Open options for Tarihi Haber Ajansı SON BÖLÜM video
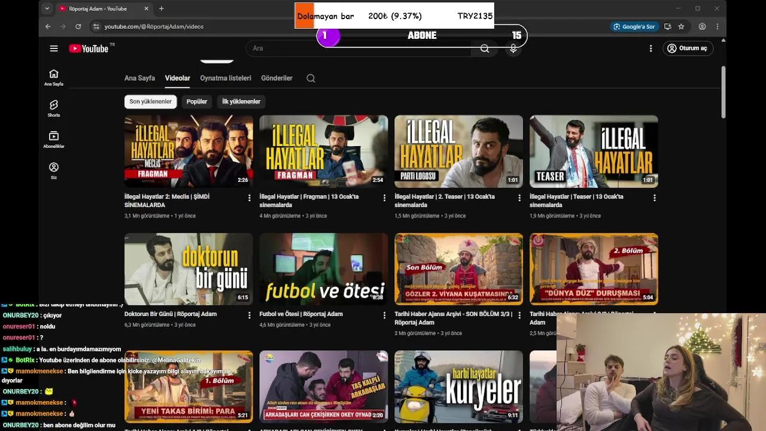The image size is (766, 431). [519, 315]
